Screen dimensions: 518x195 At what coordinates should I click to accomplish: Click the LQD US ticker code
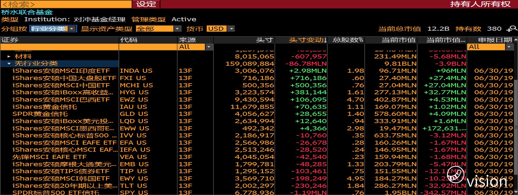click(x=134, y=121)
